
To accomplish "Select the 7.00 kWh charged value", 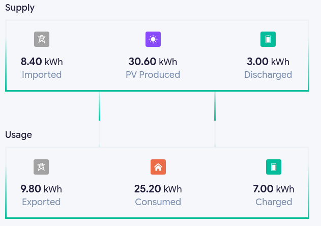I will [x=274, y=189].
